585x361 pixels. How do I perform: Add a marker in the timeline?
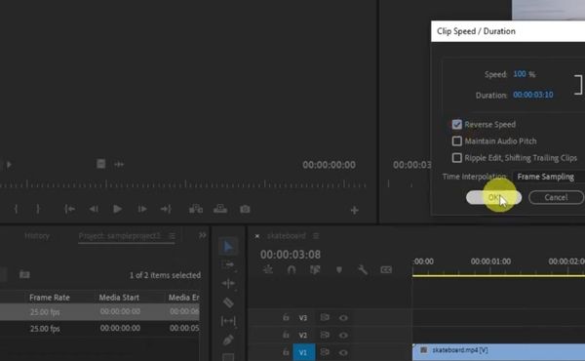click(338, 269)
